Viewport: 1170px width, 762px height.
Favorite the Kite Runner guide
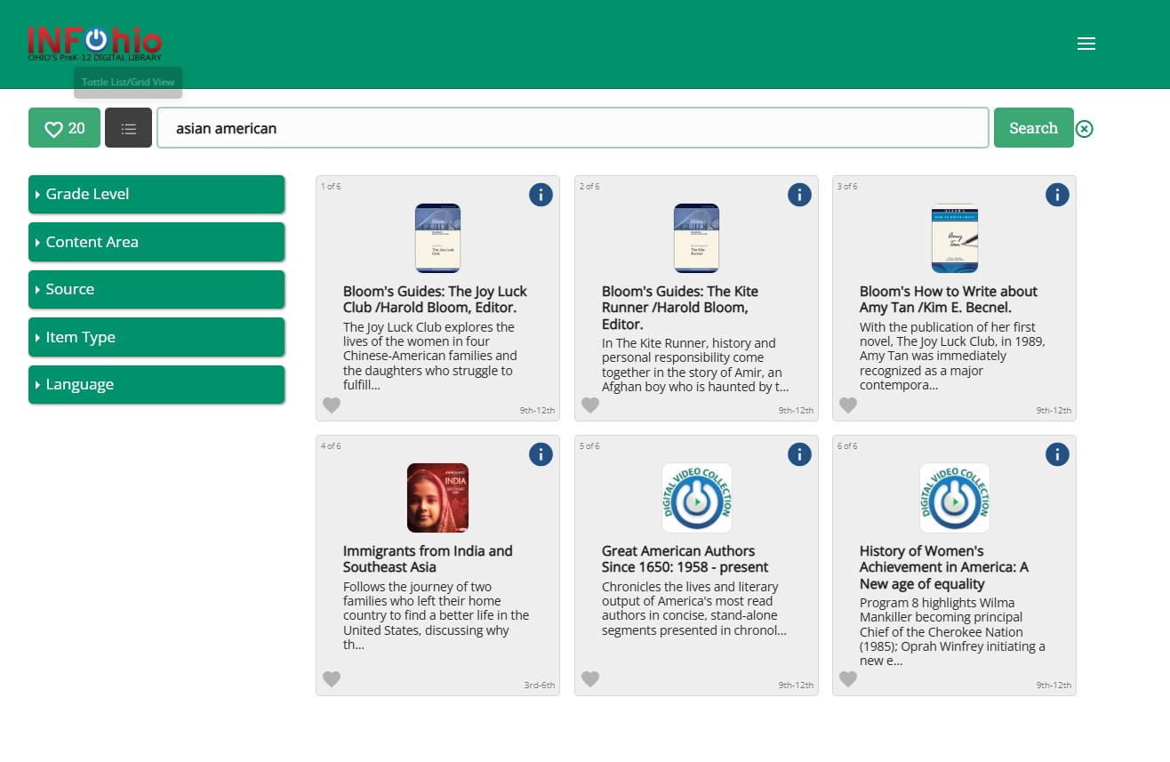pyautogui.click(x=590, y=405)
